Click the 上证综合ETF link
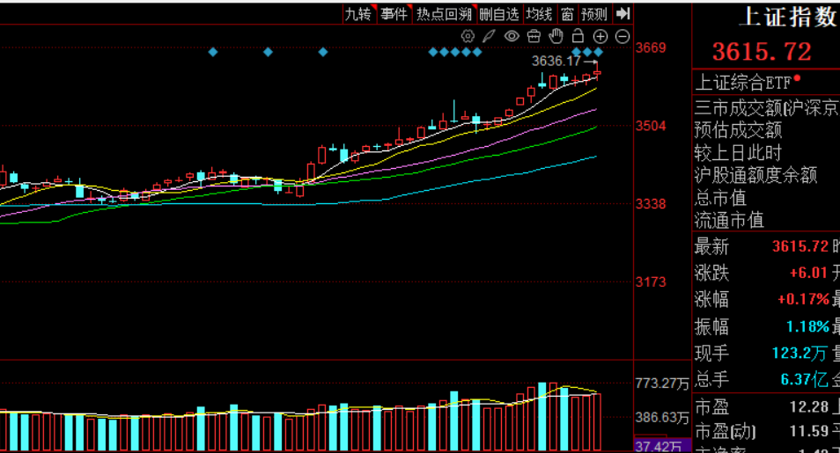The width and height of the screenshot is (840, 453). (x=743, y=83)
